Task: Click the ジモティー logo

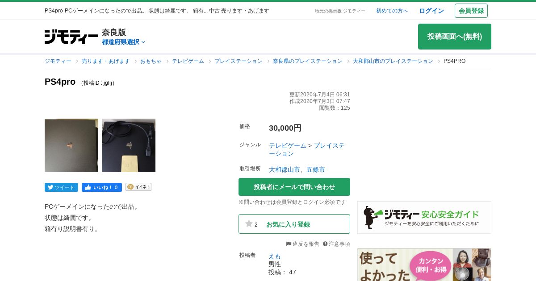Action: pyautogui.click(x=71, y=37)
